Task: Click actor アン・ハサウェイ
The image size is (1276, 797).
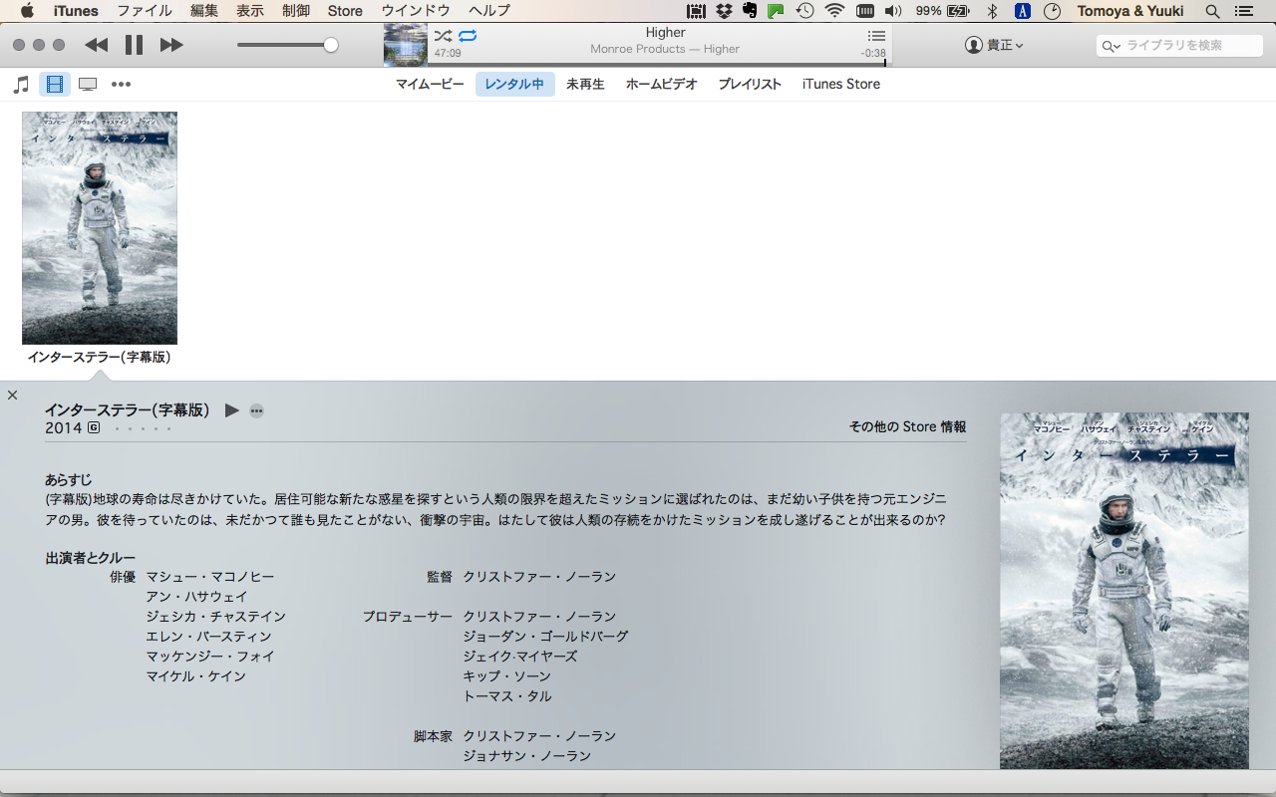Action: point(196,597)
